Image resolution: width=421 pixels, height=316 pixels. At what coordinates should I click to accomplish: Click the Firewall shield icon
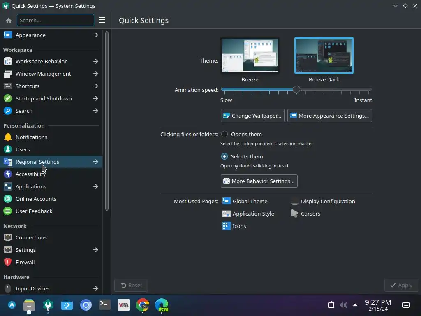tap(8, 262)
